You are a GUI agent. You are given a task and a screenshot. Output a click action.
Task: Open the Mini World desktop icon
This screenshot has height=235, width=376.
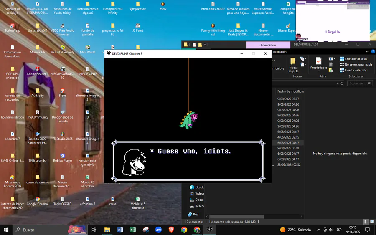pos(88,49)
